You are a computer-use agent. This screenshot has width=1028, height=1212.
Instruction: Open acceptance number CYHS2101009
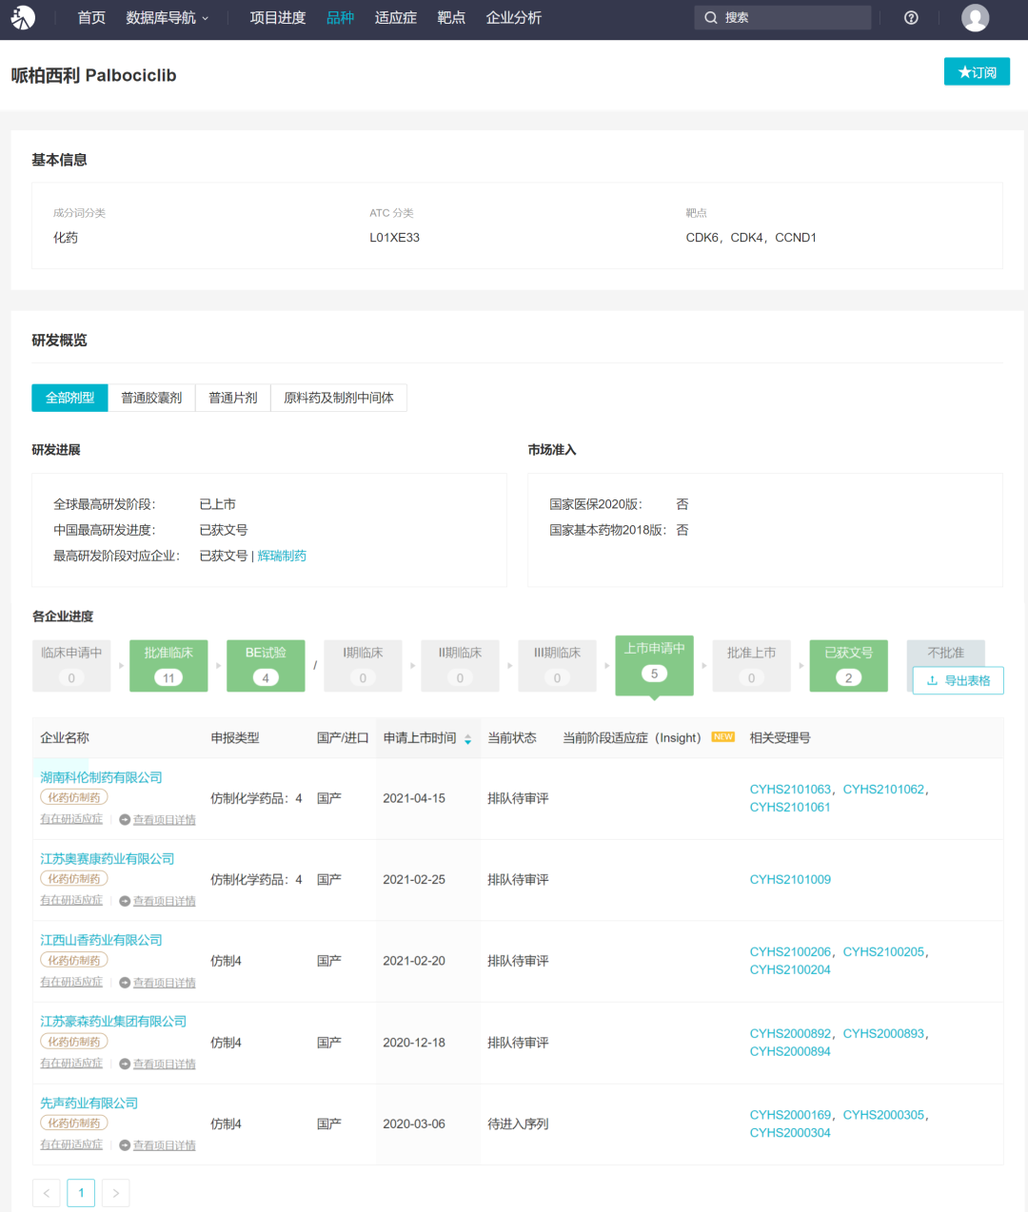[x=790, y=880]
